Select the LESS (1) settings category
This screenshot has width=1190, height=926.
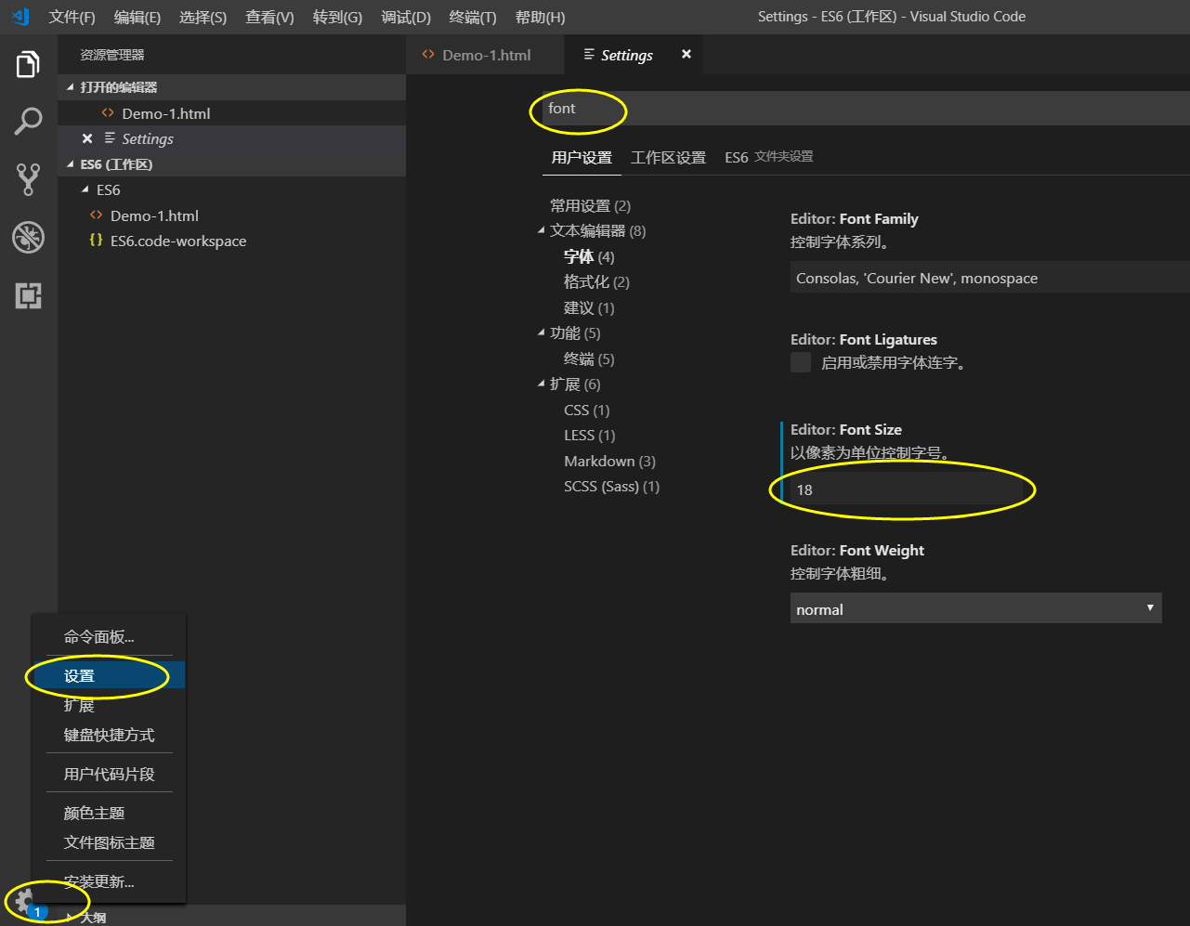(x=590, y=435)
